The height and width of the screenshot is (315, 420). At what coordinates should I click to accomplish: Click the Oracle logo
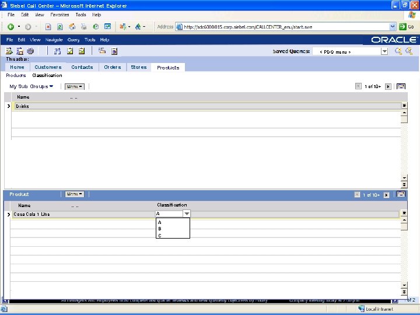click(x=394, y=40)
